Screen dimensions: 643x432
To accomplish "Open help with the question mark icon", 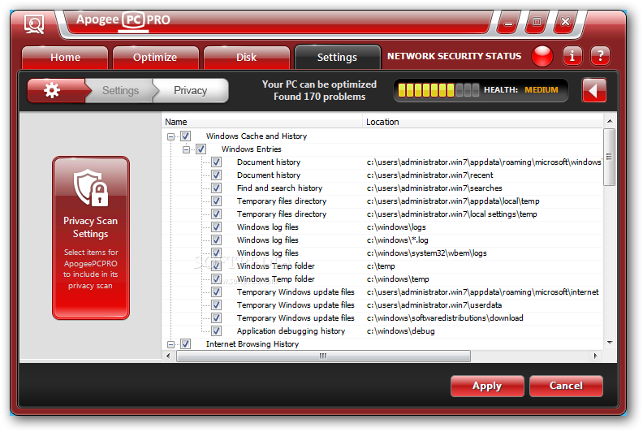I will point(600,56).
